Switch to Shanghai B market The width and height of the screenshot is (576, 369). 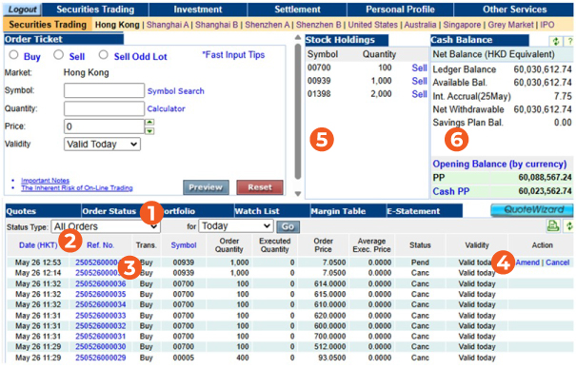point(217,25)
